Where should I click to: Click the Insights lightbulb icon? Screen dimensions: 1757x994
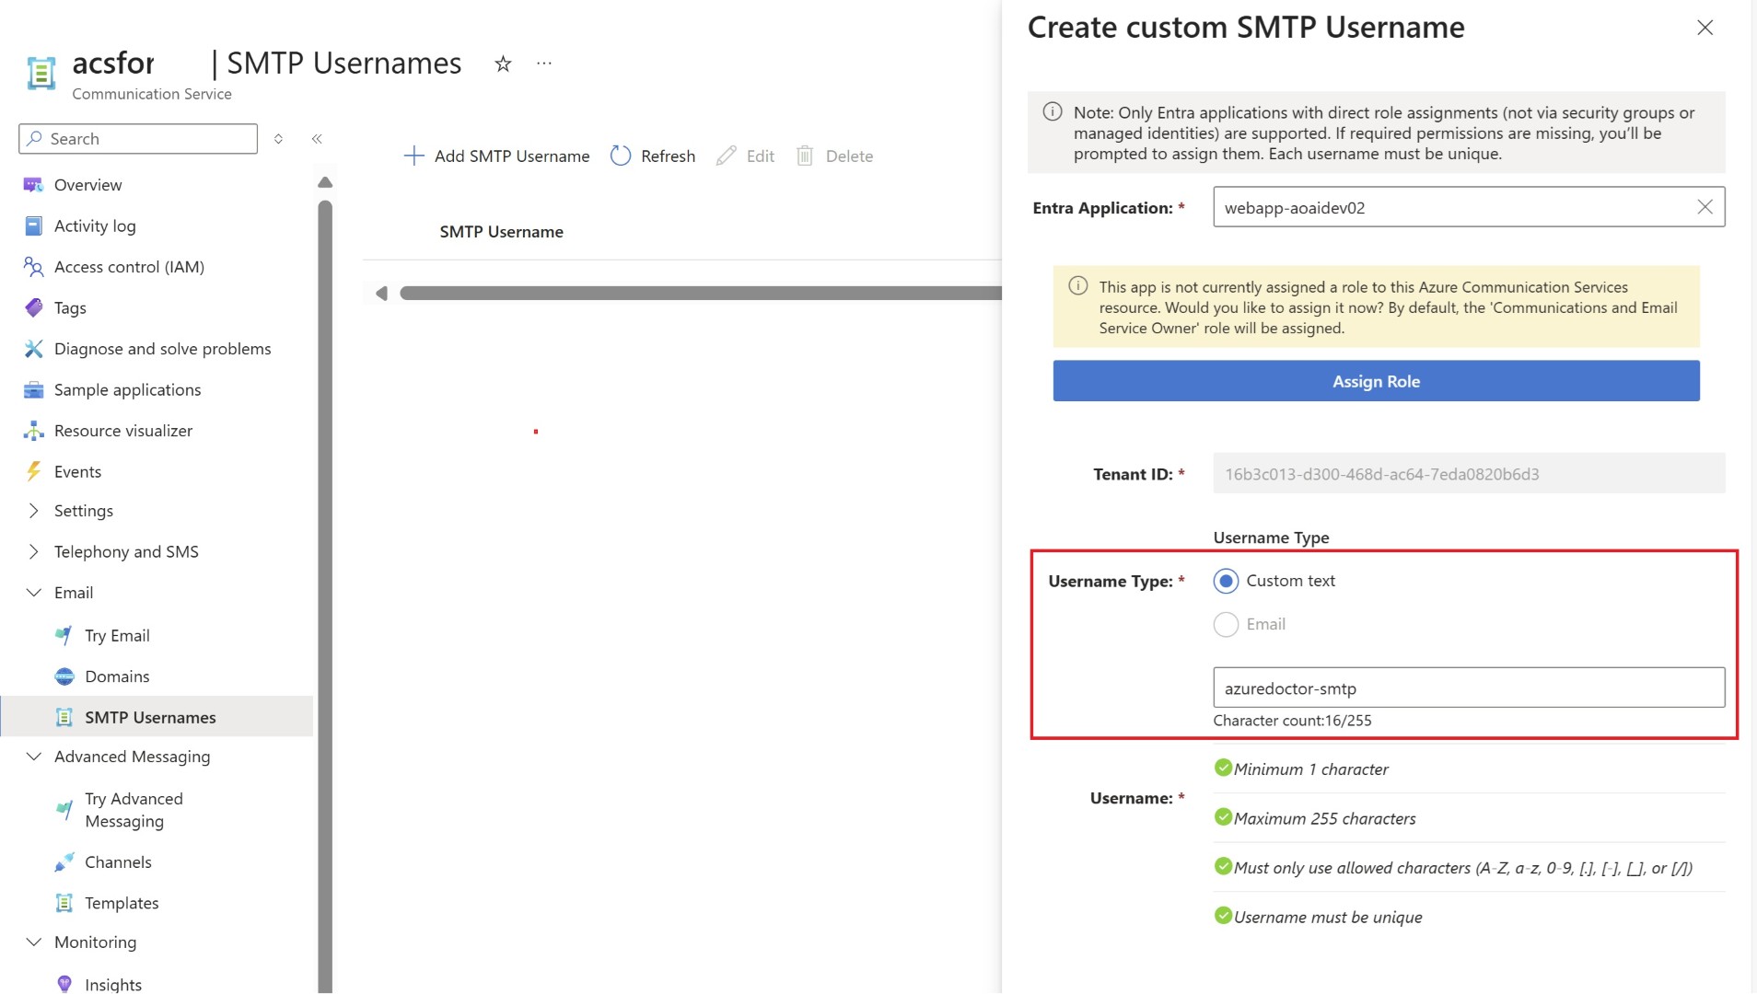[x=64, y=984]
